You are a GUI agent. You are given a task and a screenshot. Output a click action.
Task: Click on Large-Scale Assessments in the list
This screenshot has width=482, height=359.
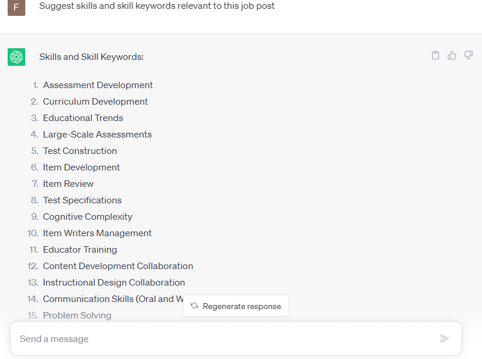point(97,135)
